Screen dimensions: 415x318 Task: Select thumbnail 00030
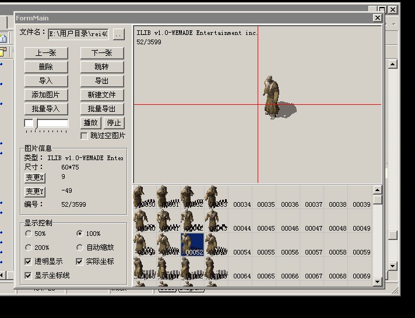coord(145,197)
